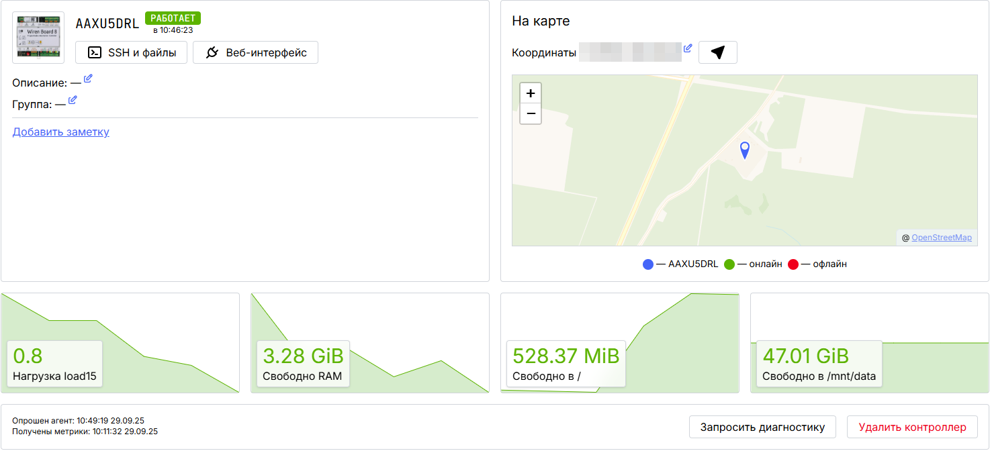Open SSH and files terminal
The height and width of the screenshot is (451, 990).
131,52
